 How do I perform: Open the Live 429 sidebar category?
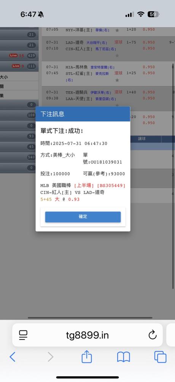pos(19,55)
